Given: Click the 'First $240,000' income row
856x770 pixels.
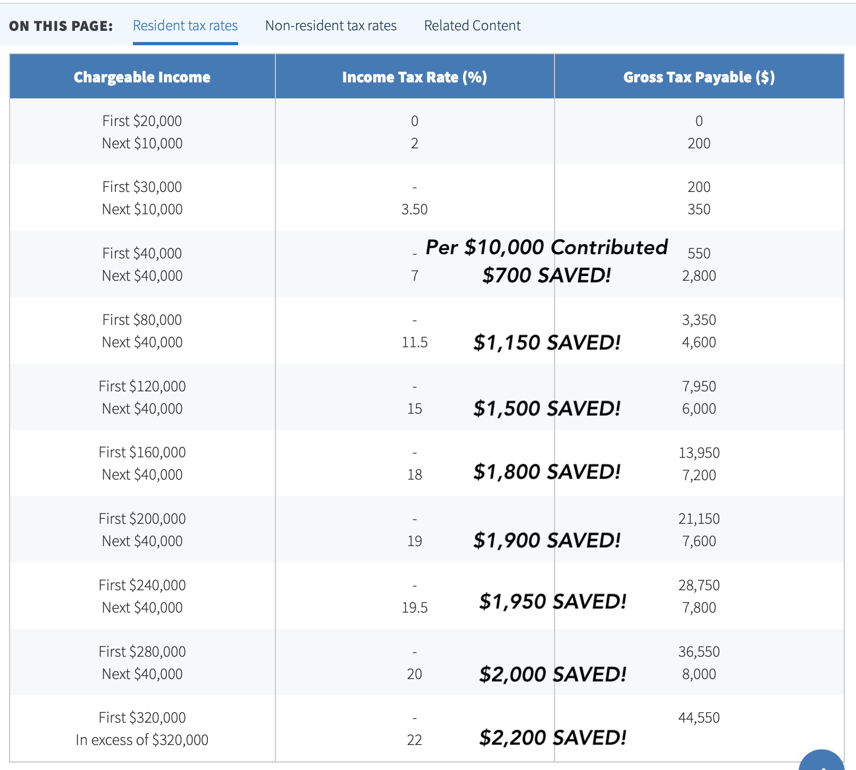Looking at the screenshot, I should [x=142, y=585].
